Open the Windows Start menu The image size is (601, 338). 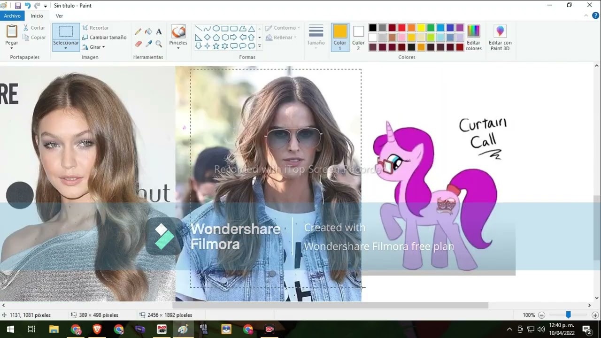10,329
